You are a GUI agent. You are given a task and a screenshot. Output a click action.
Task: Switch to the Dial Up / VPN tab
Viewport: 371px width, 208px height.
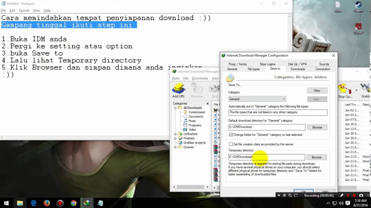297,64
